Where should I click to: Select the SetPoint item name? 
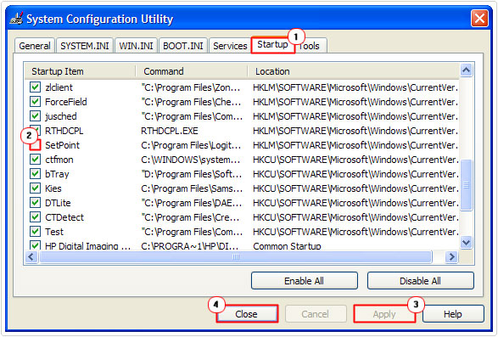click(x=62, y=145)
